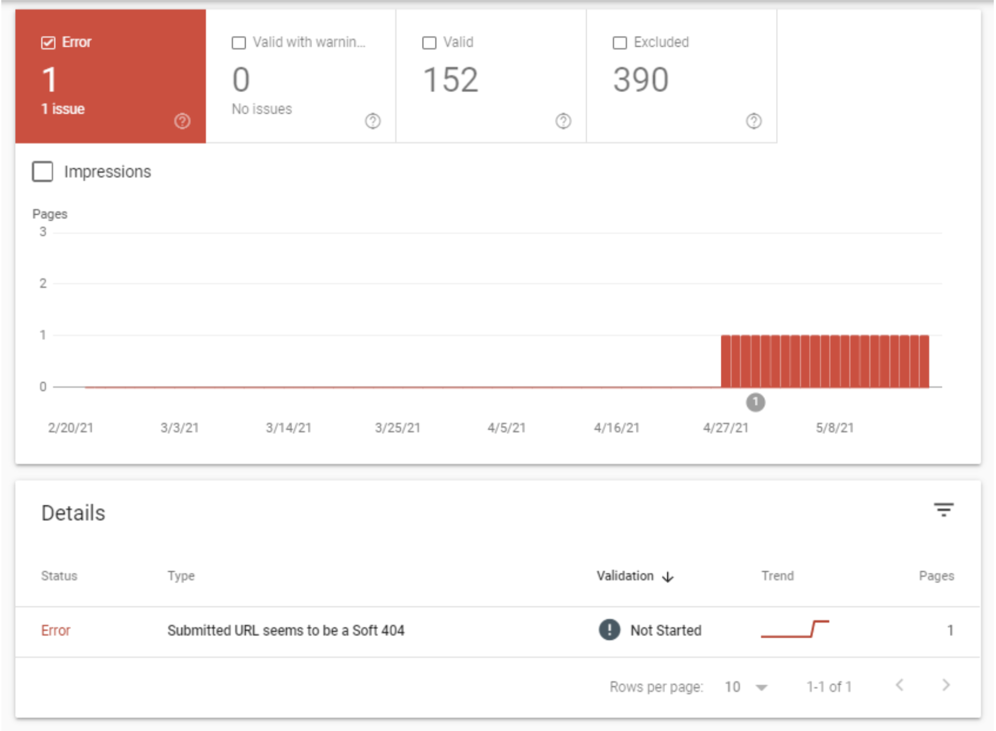
Task: Open the Soft 404 error row
Action: coord(286,631)
